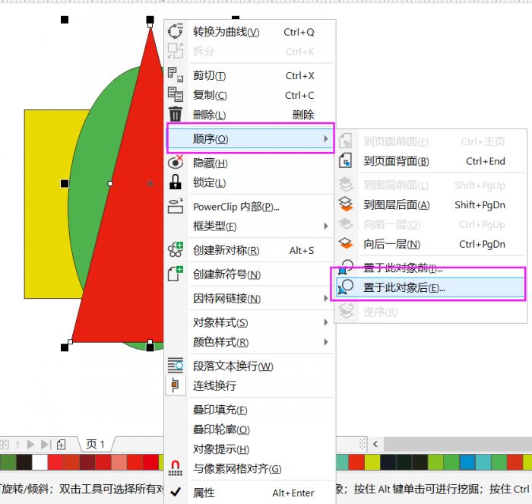Viewport: 532px width, 504px height.
Task: Choose 向后一层(N) in submenu
Action: point(431,244)
